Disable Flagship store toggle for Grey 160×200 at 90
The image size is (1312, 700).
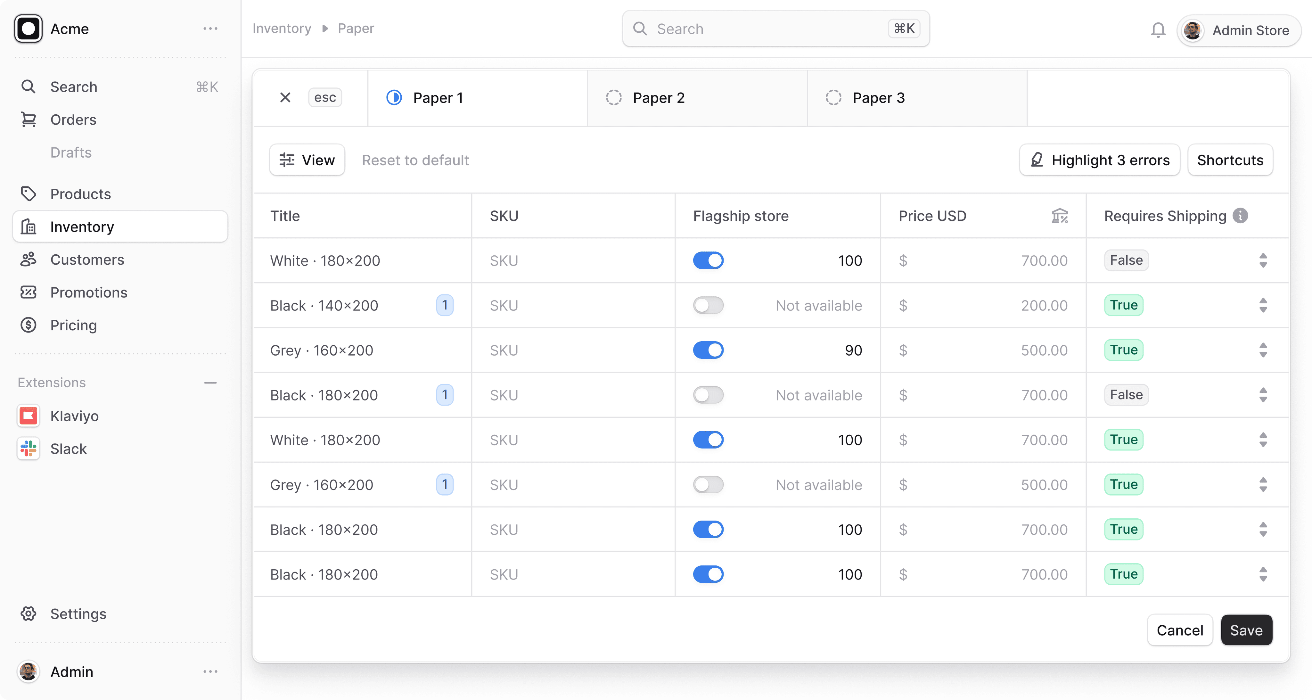[x=708, y=350]
